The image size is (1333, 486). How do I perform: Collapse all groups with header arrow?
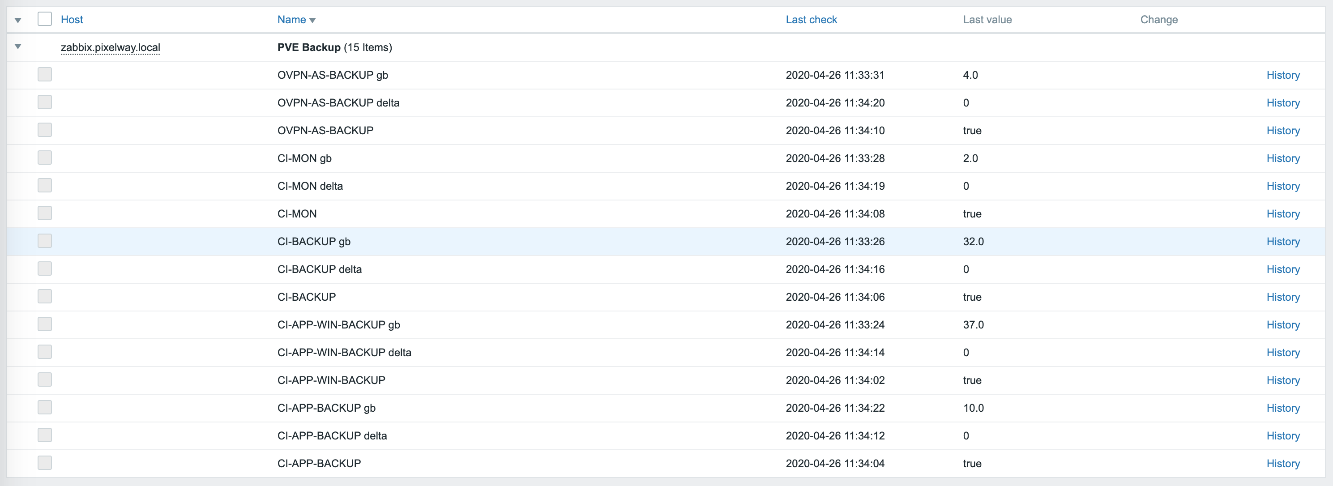pos(18,20)
